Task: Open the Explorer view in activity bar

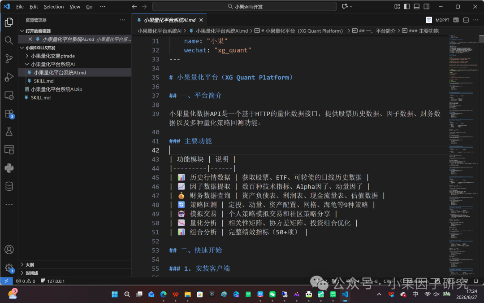Action: pyautogui.click(x=9, y=22)
